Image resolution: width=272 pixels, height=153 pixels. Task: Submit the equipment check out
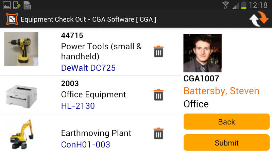click(226, 142)
